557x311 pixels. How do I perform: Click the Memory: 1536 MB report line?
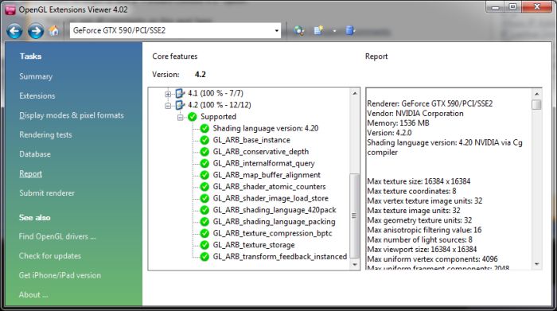(398, 123)
